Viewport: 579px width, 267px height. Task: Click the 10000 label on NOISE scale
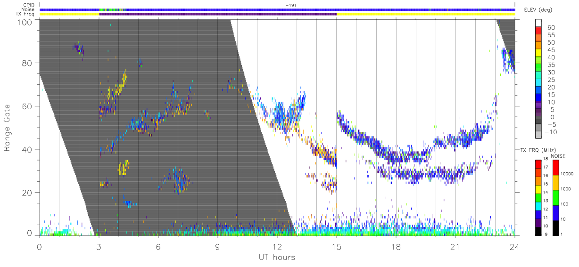pyautogui.click(x=566, y=174)
